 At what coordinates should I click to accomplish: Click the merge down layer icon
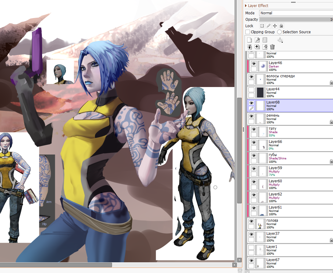249,47
